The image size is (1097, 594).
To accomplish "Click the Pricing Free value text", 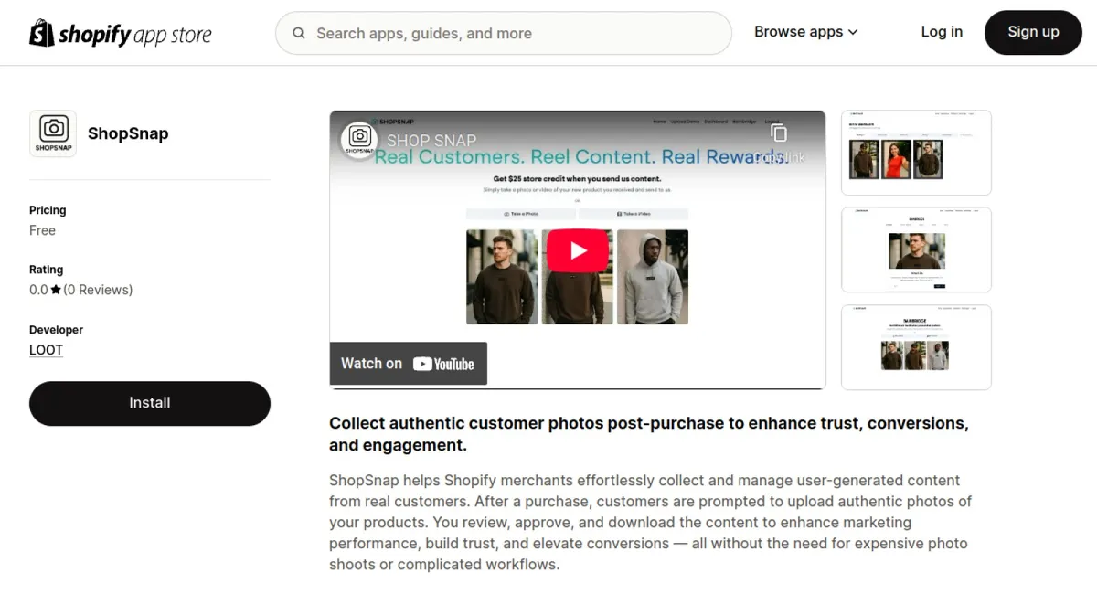I will tap(42, 230).
